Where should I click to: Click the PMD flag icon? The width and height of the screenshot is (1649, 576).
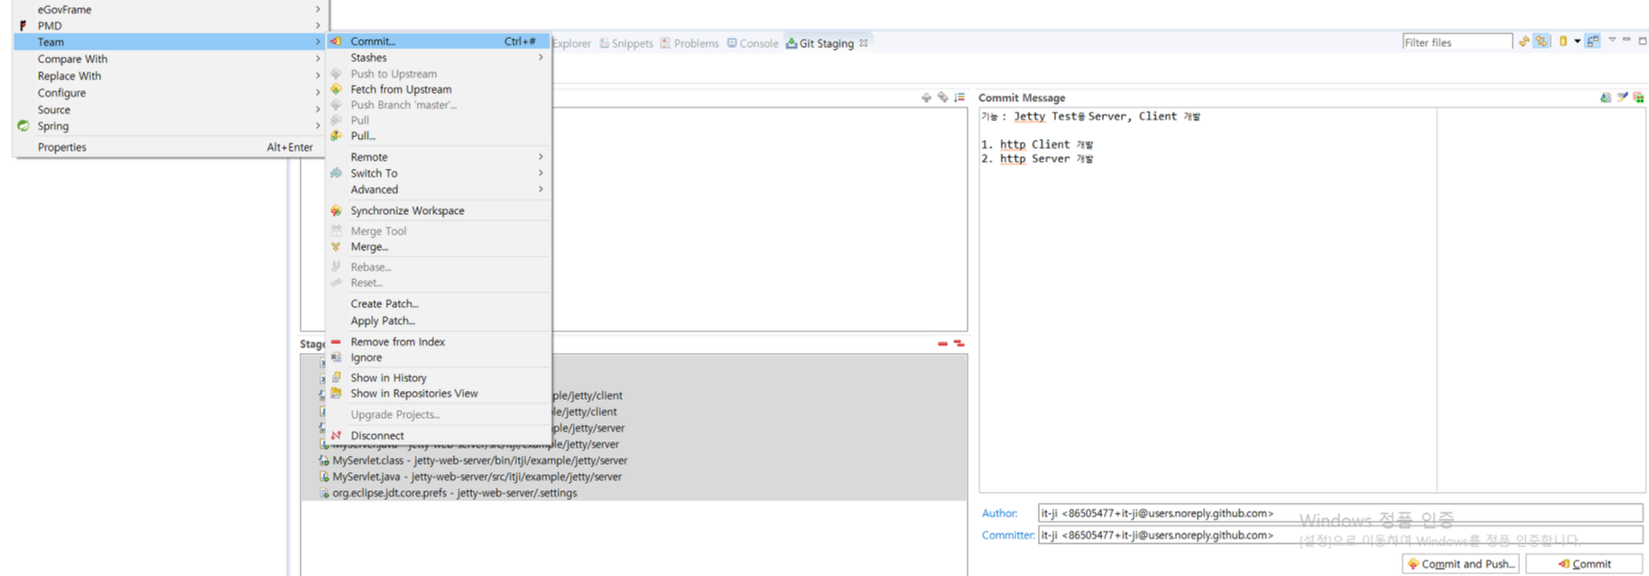click(x=23, y=25)
